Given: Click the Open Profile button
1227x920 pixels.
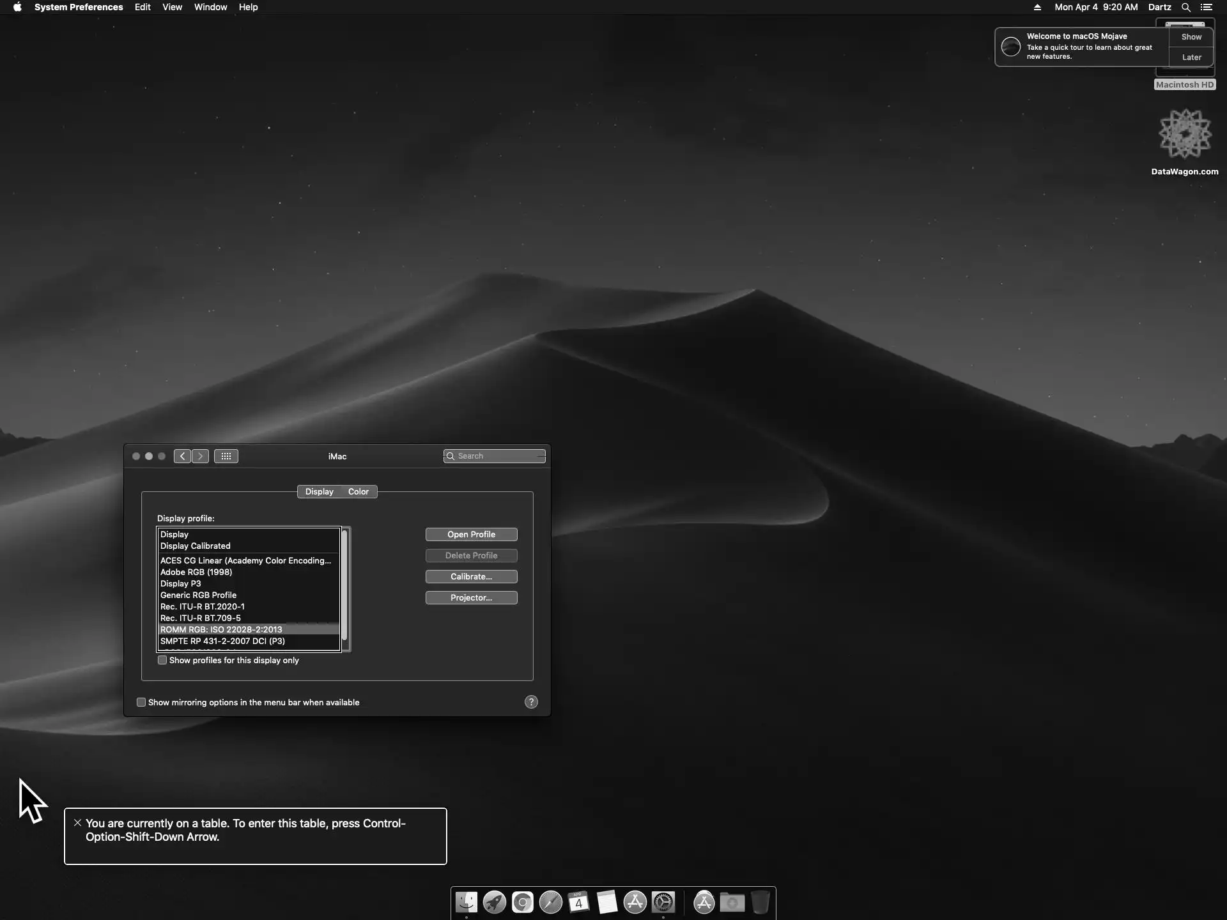Looking at the screenshot, I should [471, 534].
